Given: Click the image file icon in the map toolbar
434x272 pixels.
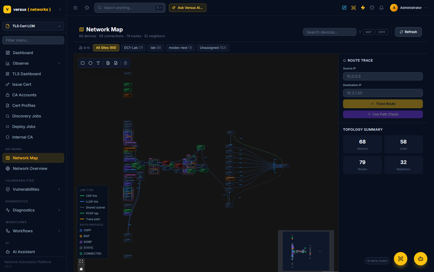Looking at the screenshot, I should click(108, 63).
